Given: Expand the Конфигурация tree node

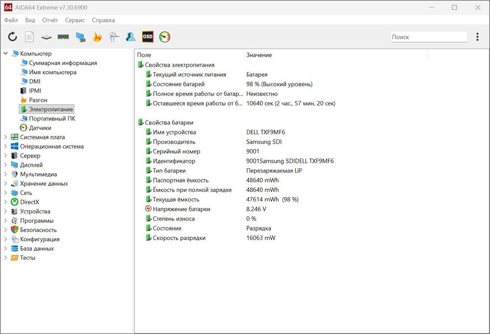Looking at the screenshot, I should 5,239.
